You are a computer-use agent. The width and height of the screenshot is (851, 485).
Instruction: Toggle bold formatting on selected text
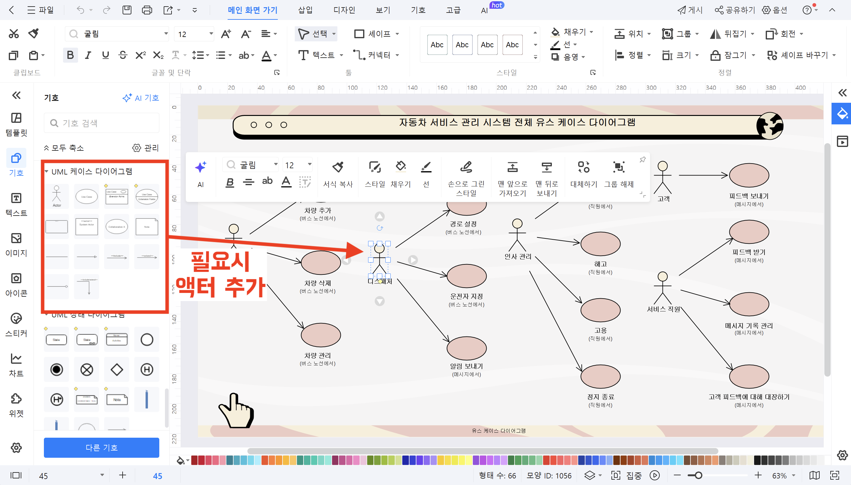coord(70,55)
